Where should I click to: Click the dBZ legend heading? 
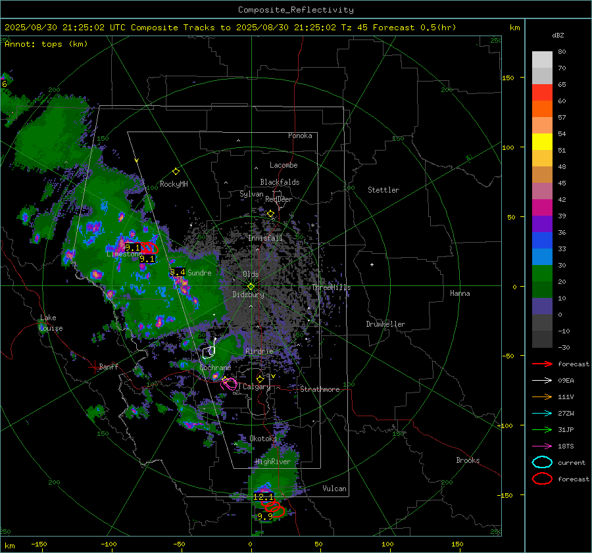(x=558, y=35)
